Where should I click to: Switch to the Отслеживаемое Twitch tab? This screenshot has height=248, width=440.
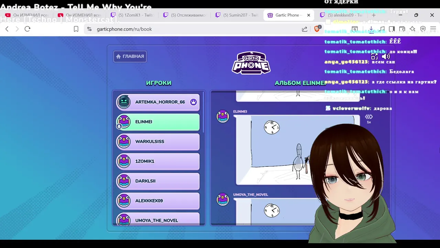(x=185, y=15)
